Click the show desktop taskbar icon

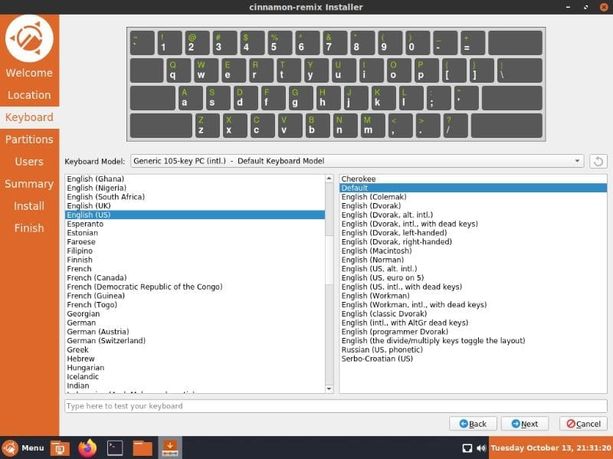60,448
